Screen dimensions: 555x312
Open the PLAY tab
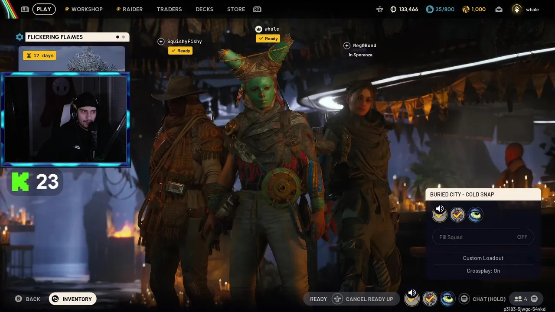click(x=44, y=9)
